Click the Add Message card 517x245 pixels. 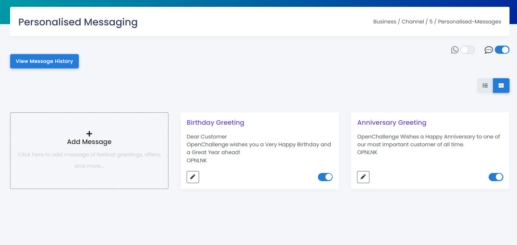(x=89, y=151)
